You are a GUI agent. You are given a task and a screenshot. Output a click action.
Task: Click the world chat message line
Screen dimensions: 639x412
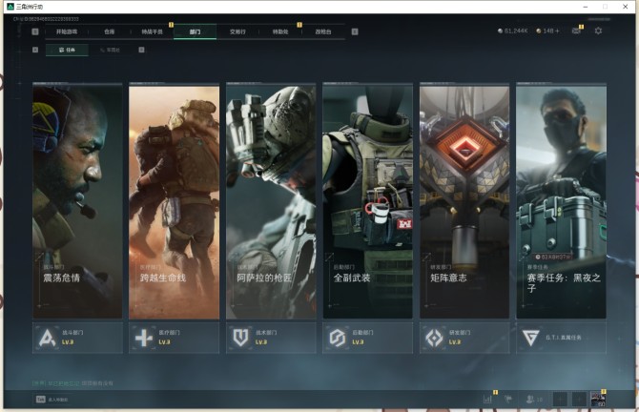pyautogui.click(x=72, y=383)
